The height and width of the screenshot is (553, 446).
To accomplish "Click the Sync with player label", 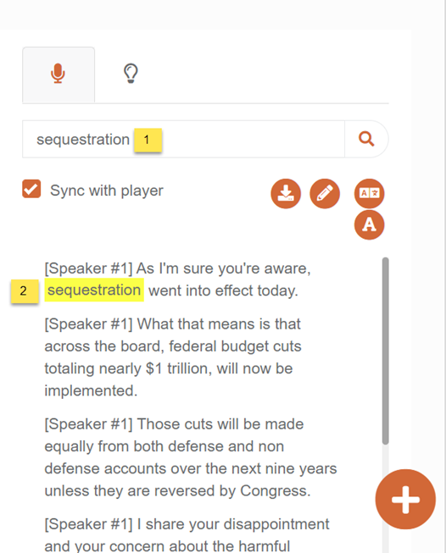I will 107,191.
